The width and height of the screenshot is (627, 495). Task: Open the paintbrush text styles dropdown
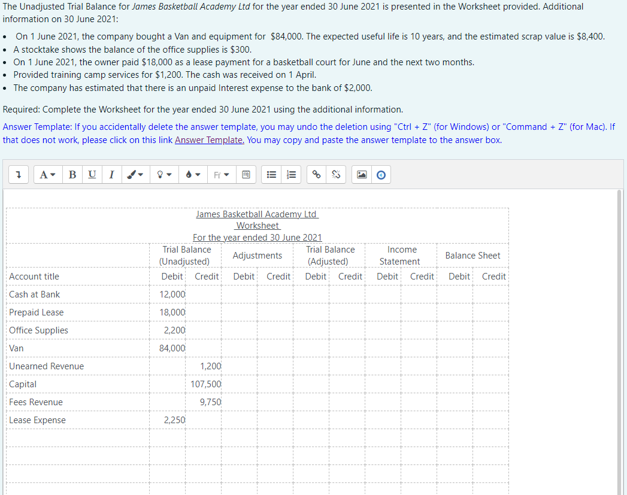(x=135, y=175)
